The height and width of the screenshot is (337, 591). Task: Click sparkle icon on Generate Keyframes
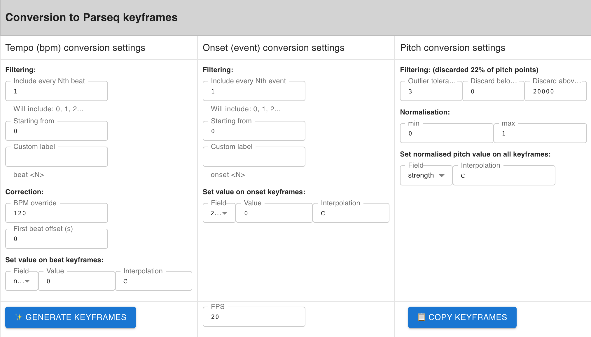(18, 317)
